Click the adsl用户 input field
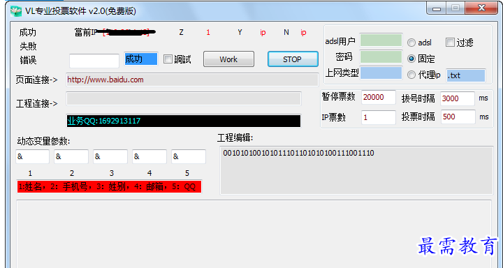 [x=381, y=40]
